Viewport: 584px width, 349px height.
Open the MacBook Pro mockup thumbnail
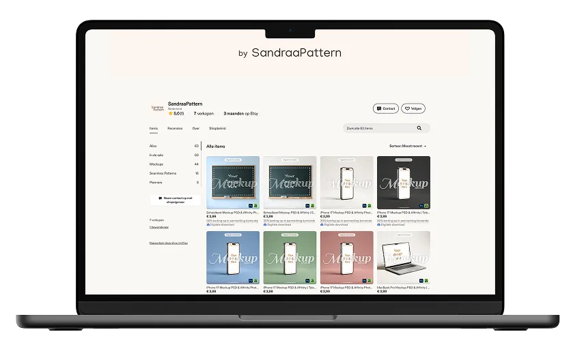pos(404,258)
